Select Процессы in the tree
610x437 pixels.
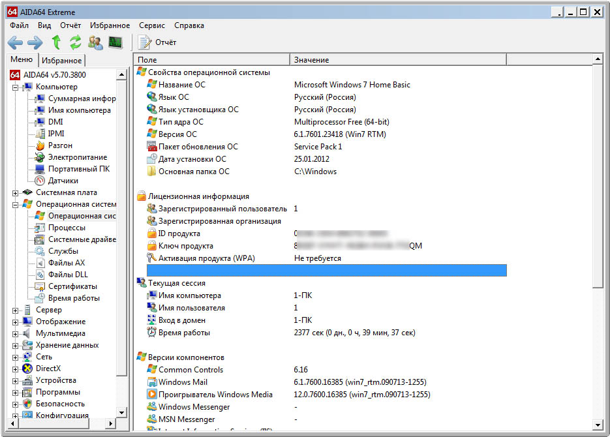(x=67, y=228)
